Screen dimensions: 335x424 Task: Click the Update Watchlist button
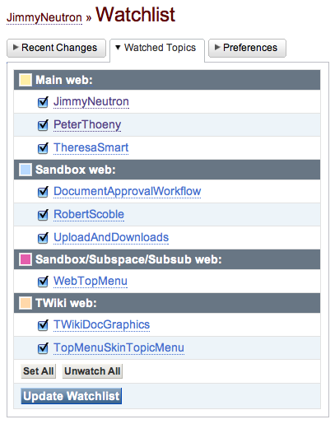pyautogui.click(x=72, y=396)
